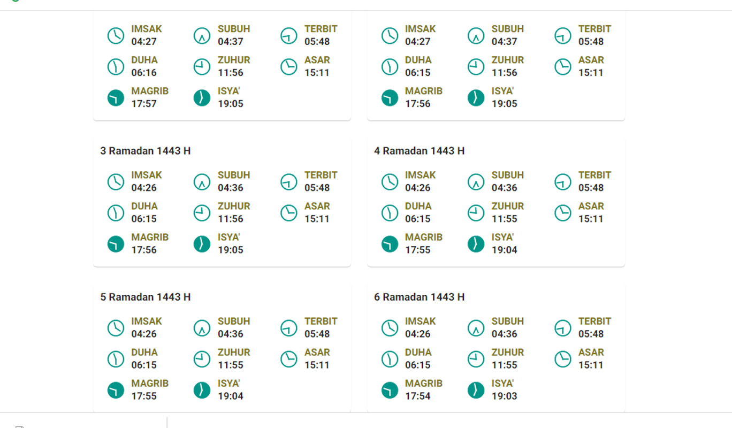The height and width of the screenshot is (428, 732).
Task: Click the Duha clock icon for 6 Ramadan
Action: coord(390,359)
